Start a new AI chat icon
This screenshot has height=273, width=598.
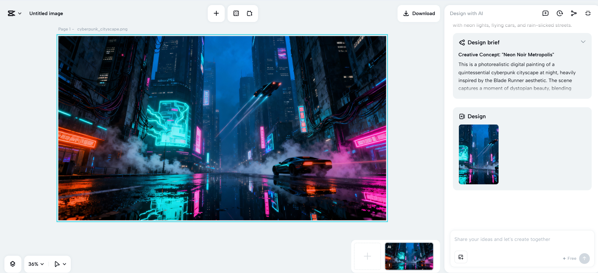(x=545, y=13)
